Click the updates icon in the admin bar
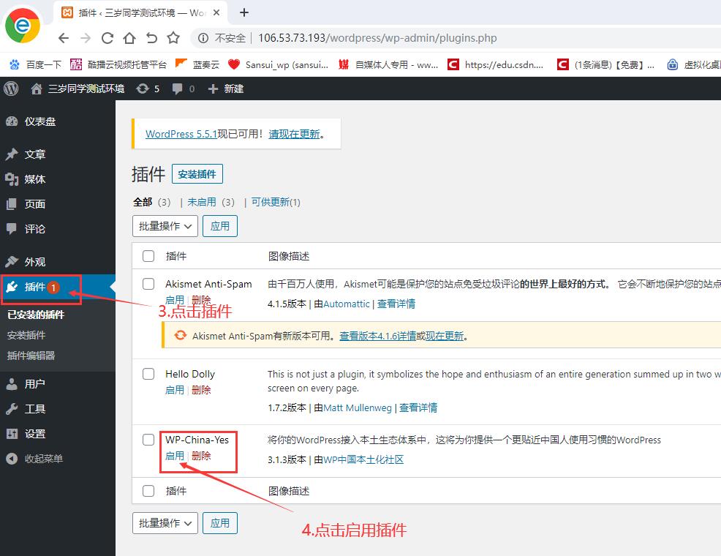This screenshot has width=721, height=556. (143, 89)
